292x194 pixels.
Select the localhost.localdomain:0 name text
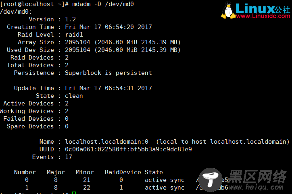click(106, 142)
